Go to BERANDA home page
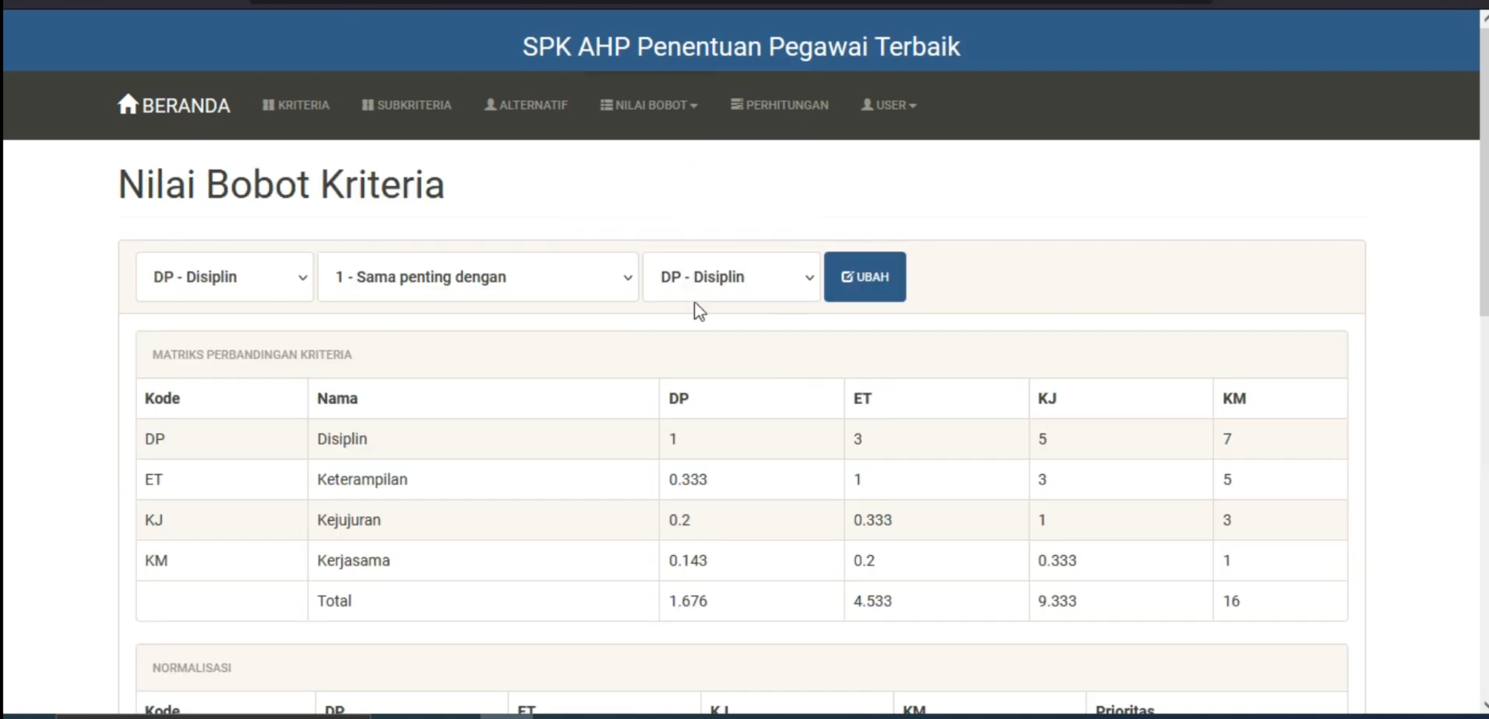1489x719 pixels. (174, 105)
